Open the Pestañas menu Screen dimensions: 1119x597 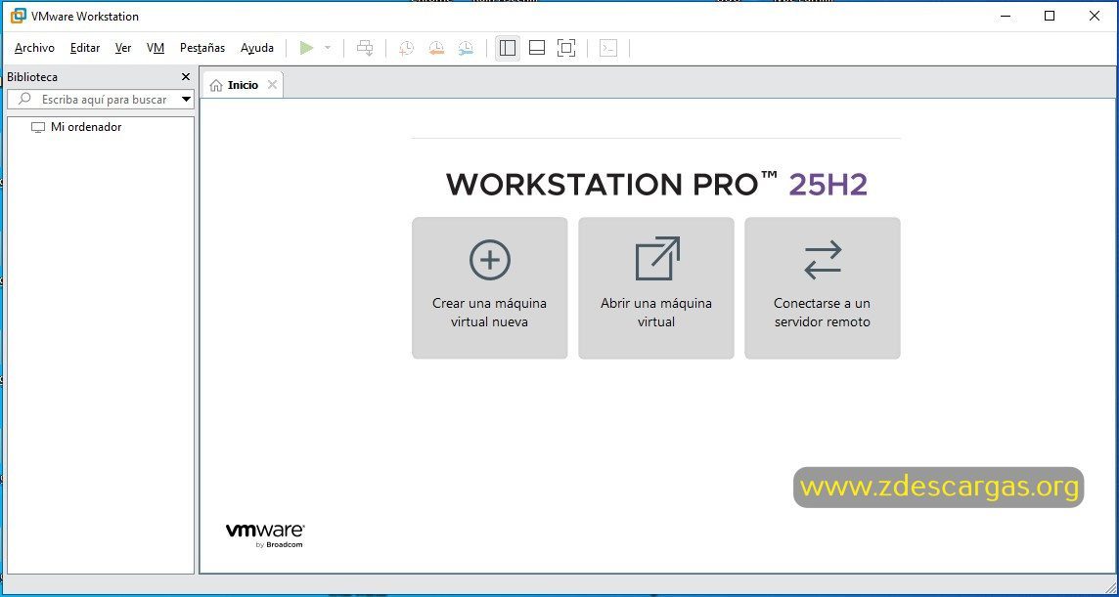201,48
